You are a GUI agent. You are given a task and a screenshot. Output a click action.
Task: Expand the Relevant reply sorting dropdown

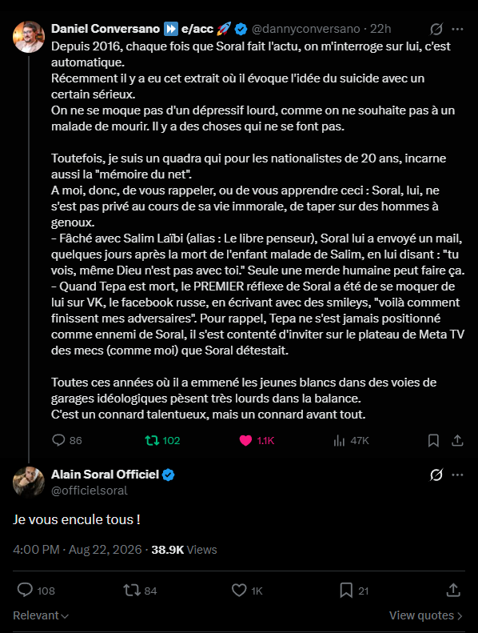tap(41, 615)
